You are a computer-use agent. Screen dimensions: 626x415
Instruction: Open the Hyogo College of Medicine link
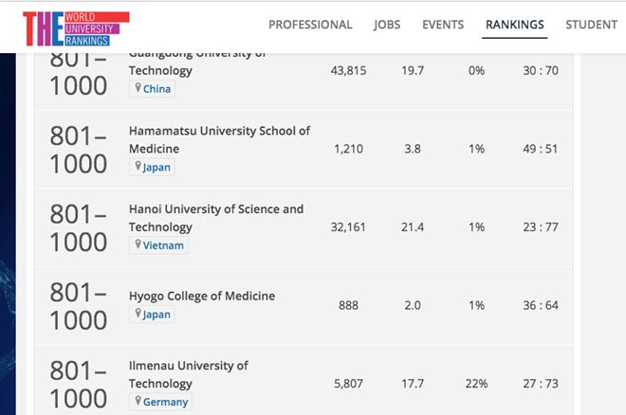click(x=202, y=296)
